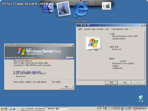Select the Windows 정보 taskbar button

click(x=56, y=109)
